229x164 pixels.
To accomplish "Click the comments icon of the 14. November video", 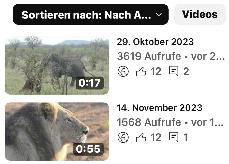I will tap(174, 137).
